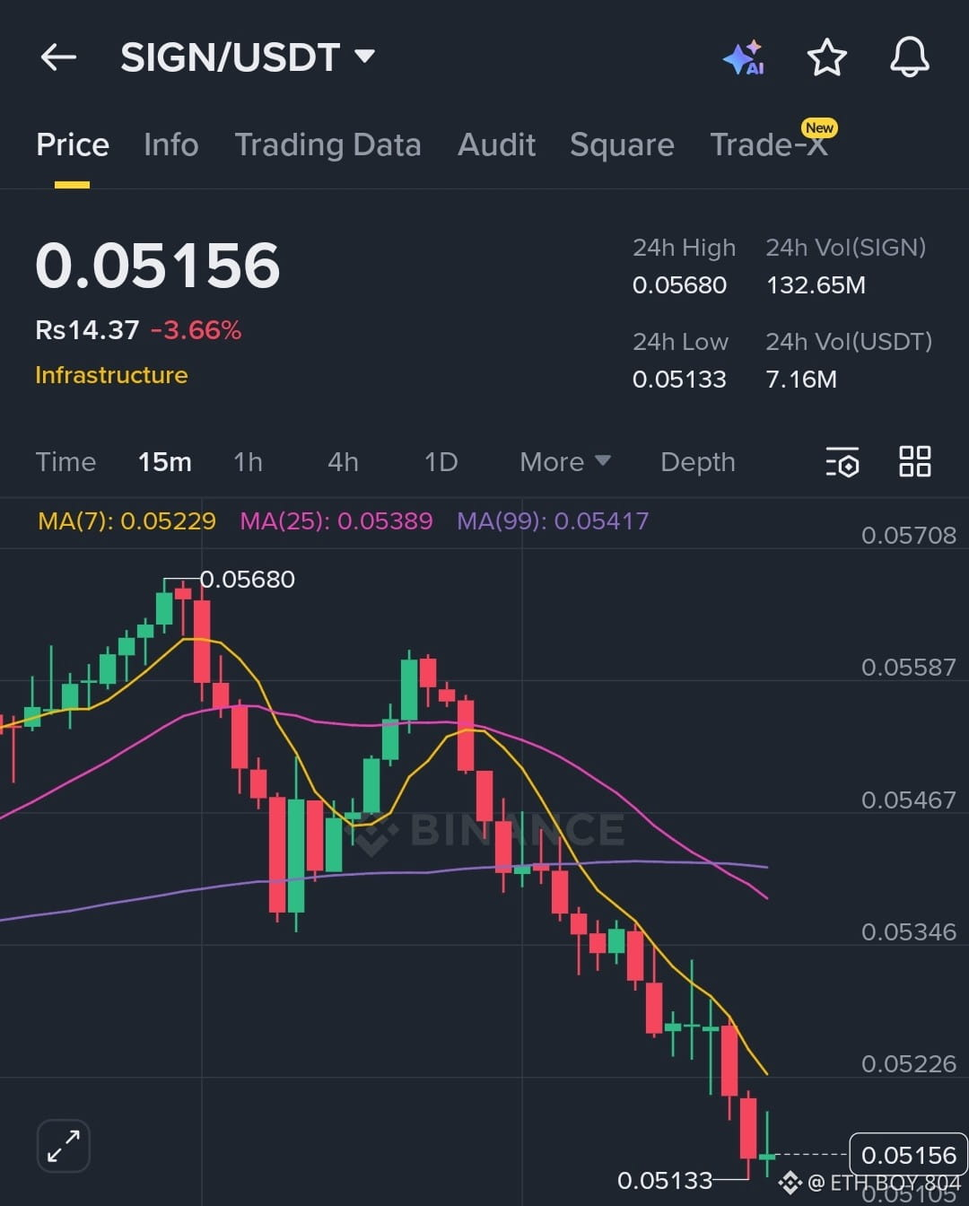Tap the MA(7) indicator label
Screen dimensions: 969x1206
tap(127, 520)
